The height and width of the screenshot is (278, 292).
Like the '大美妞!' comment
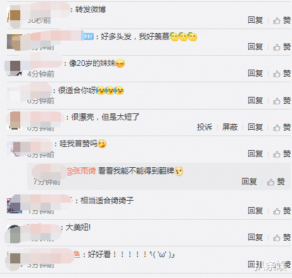click(282, 237)
